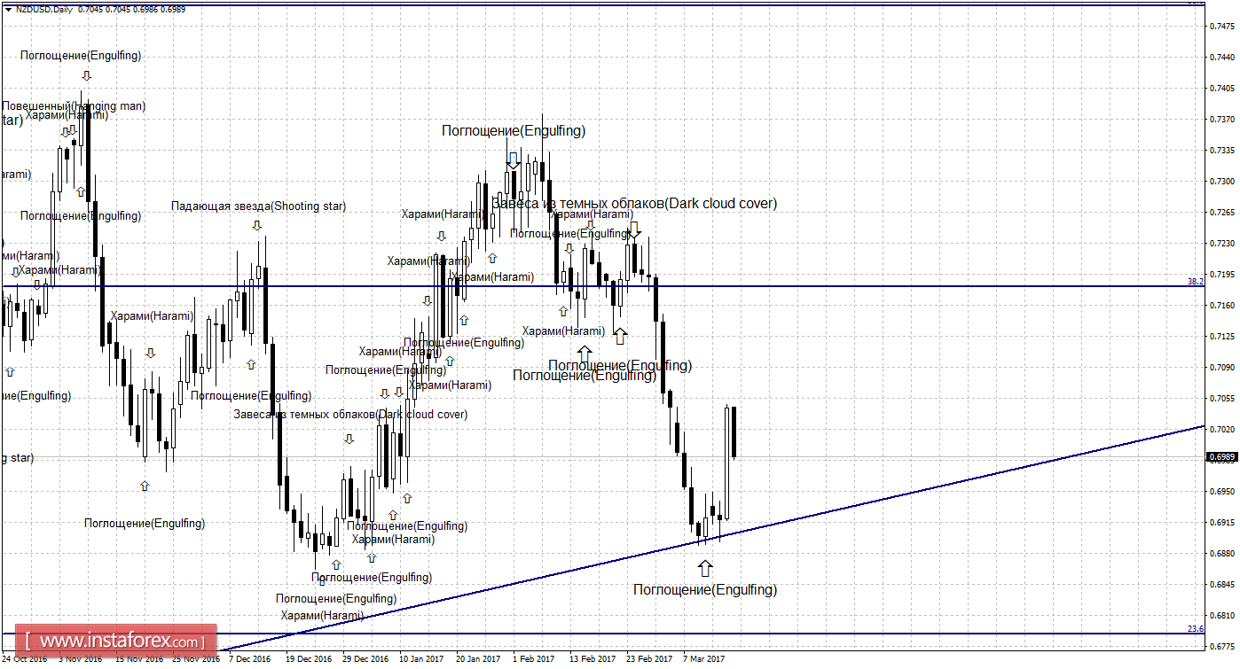
Task: Click the 0.7475 price scale value
Action: [x=1223, y=26]
